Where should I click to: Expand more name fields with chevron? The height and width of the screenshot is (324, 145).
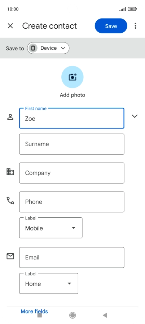[135, 116]
